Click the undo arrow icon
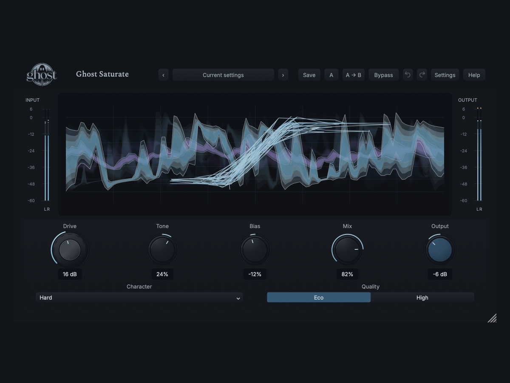 tap(408, 75)
